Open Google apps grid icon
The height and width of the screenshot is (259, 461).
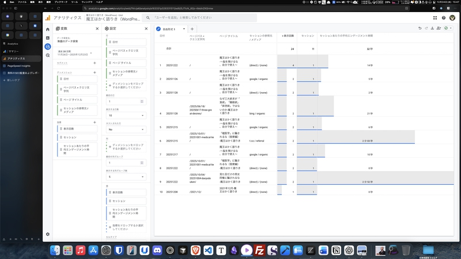pos(436,18)
